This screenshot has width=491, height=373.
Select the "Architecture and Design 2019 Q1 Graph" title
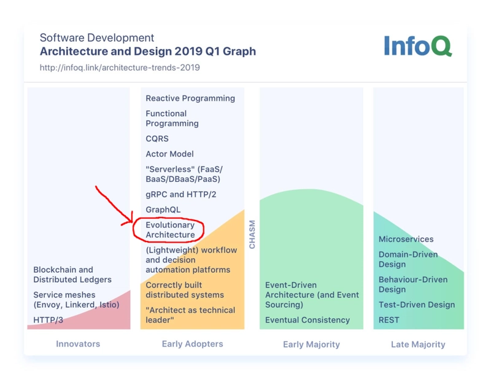point(148,51)
